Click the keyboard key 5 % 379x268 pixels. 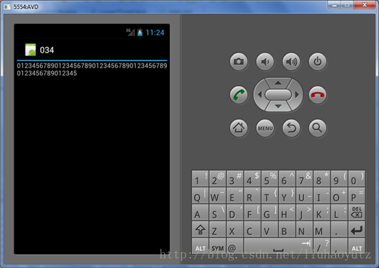[270, 178]
